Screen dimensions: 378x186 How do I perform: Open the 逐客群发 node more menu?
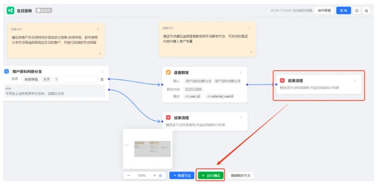tap(241, 72)
